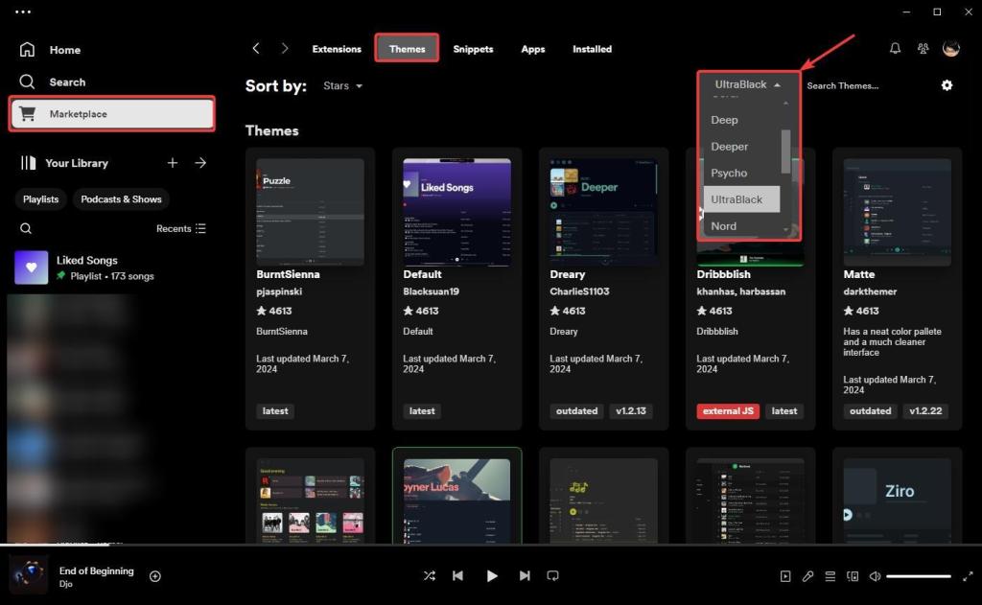The width and height of the screenshot is (982, 605).
Task: Add current song to Liked Songs
Action: tap(155, 576)
